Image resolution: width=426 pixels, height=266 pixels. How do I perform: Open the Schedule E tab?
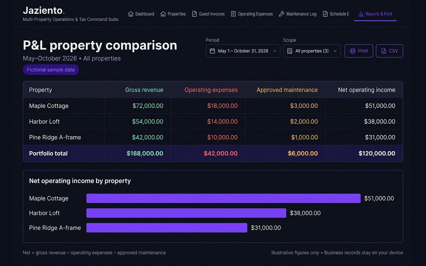click(x=336, y=14)
